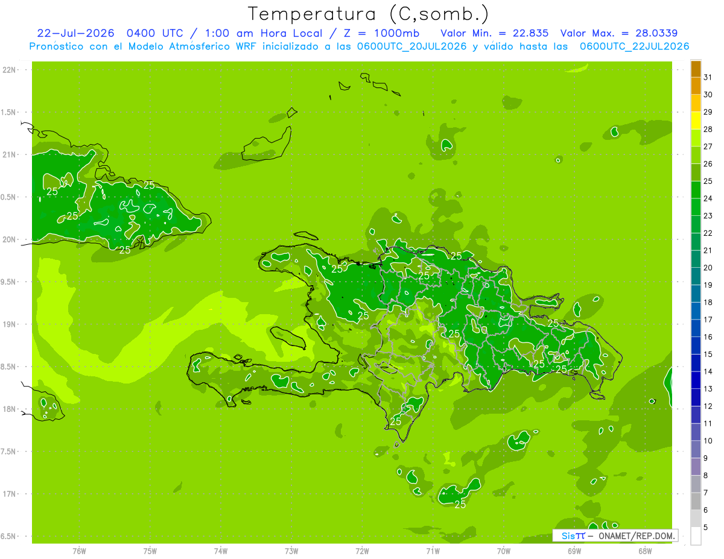Click the orange 31 degree color swatch
Viewport: 724px width, 559px height.
pyautogui.click(x=696, y=70)
